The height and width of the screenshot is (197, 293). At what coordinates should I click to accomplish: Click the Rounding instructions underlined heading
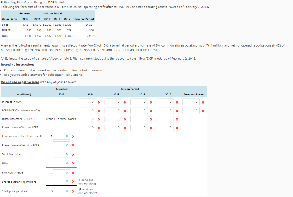point(19,65)
